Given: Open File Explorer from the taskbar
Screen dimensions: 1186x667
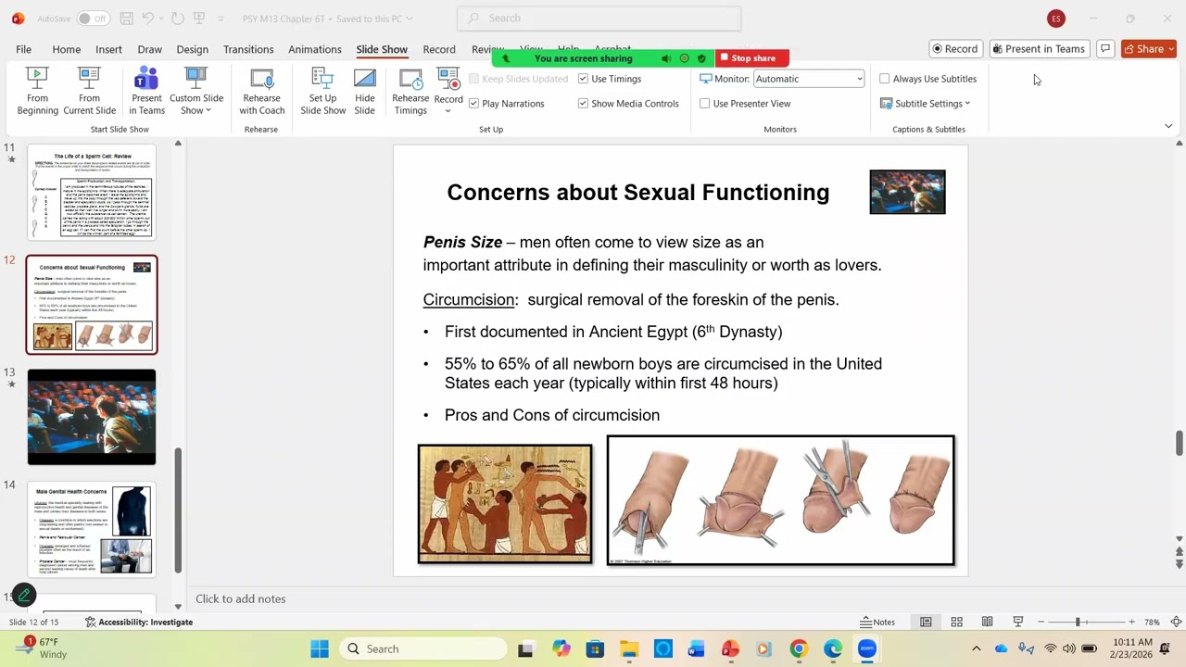Looking at the screenshot, I should (628, 648).
